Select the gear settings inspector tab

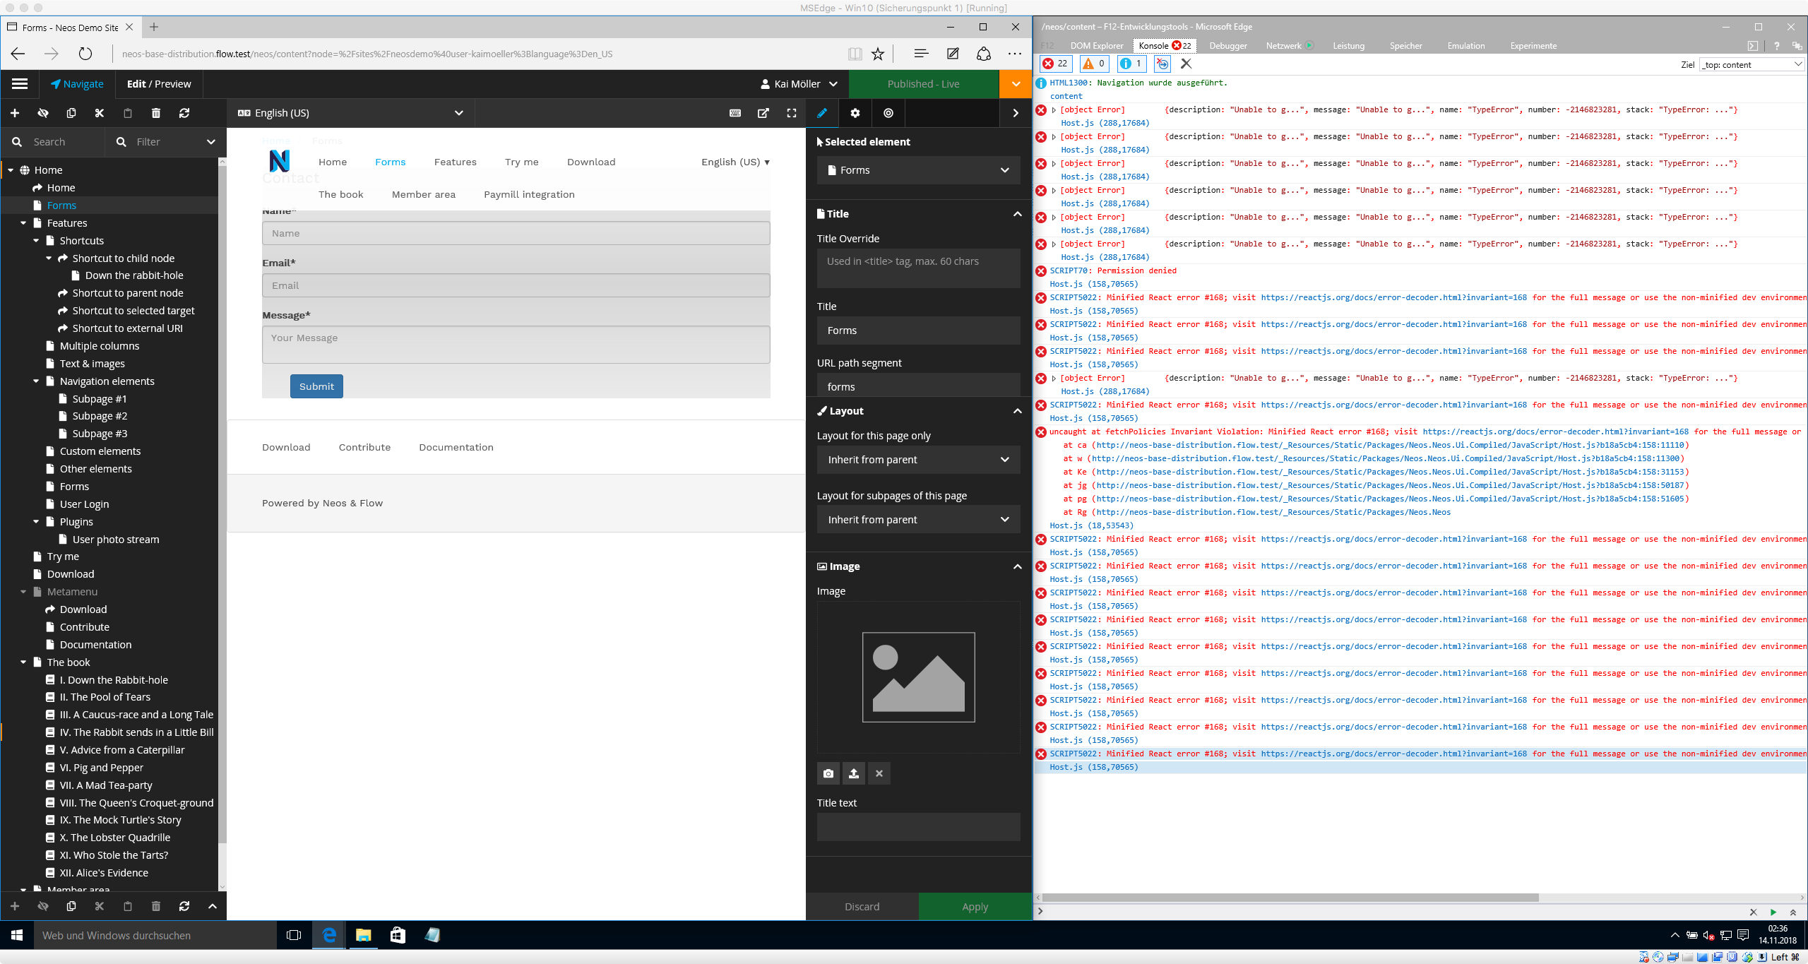tap(855, 113)
